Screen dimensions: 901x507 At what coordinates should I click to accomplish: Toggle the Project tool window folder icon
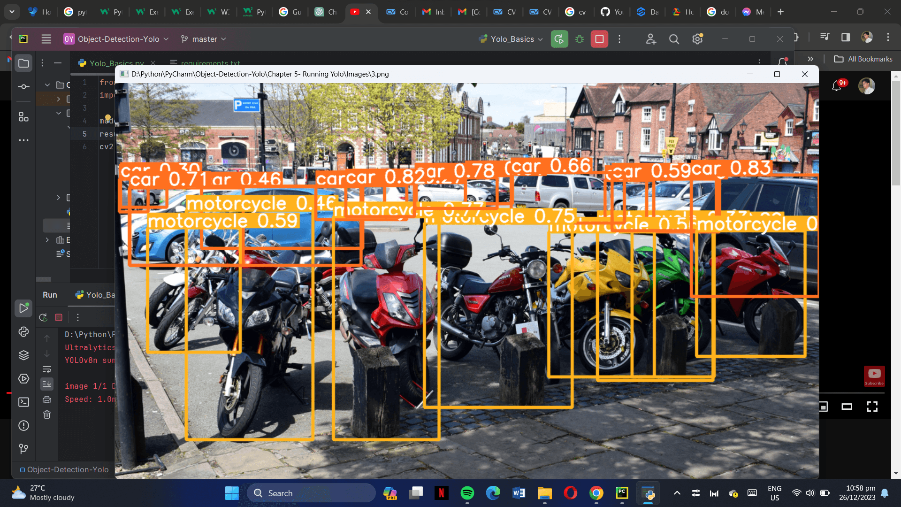pos(23,63)
